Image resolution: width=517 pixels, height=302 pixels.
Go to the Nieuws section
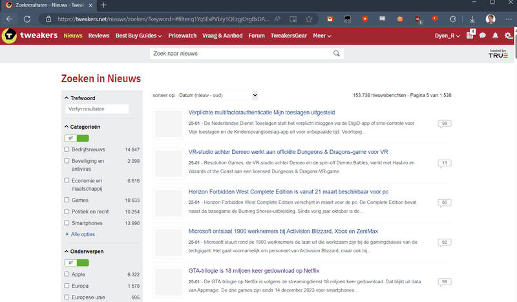click(x=73, y=36)
